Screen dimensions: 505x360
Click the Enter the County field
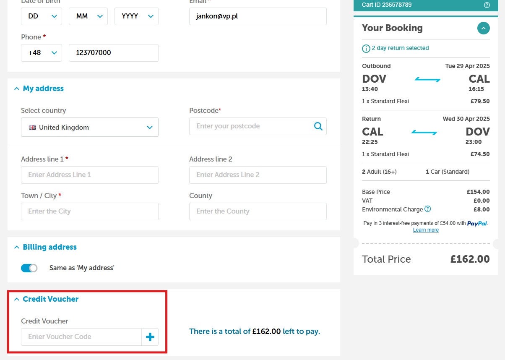point(258,211)
